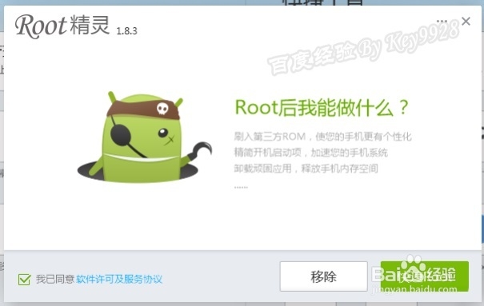Click the text 刷入第三方ROM，使您的手机更有个性化
The width and height of the screenshot is (484, 306).
[x=323, y=137]
